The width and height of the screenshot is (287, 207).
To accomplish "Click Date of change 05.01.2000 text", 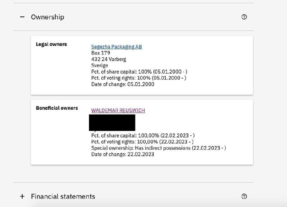I will click(123, 84).
